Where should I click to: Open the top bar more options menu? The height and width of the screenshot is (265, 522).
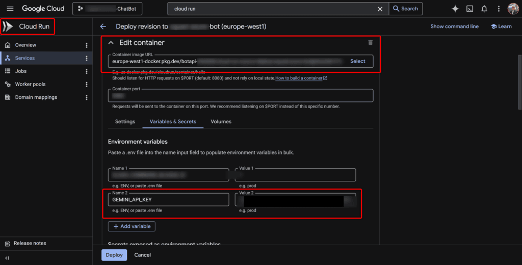[499, 9]
